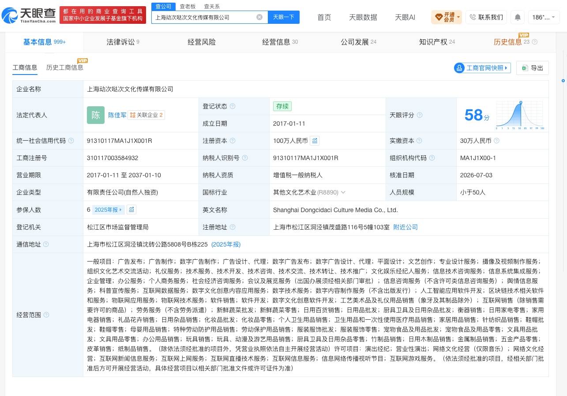This screenshot has height=396, width=567.
Task: Click the 58分 score value
Action: tap(477, 115)
